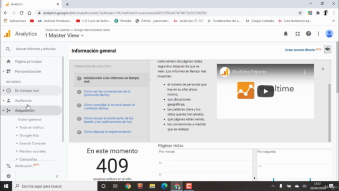Viewport: 339px width, 191px height.
Task: Click the Windows taskbar search box
Action: (x=55, y=186)
